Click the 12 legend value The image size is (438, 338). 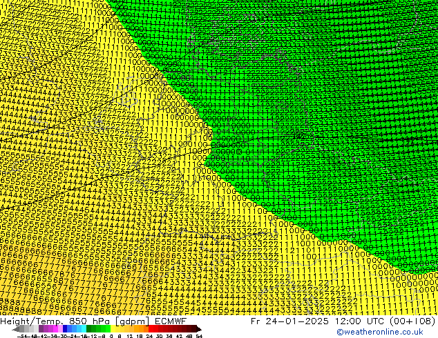pos(130,337)
